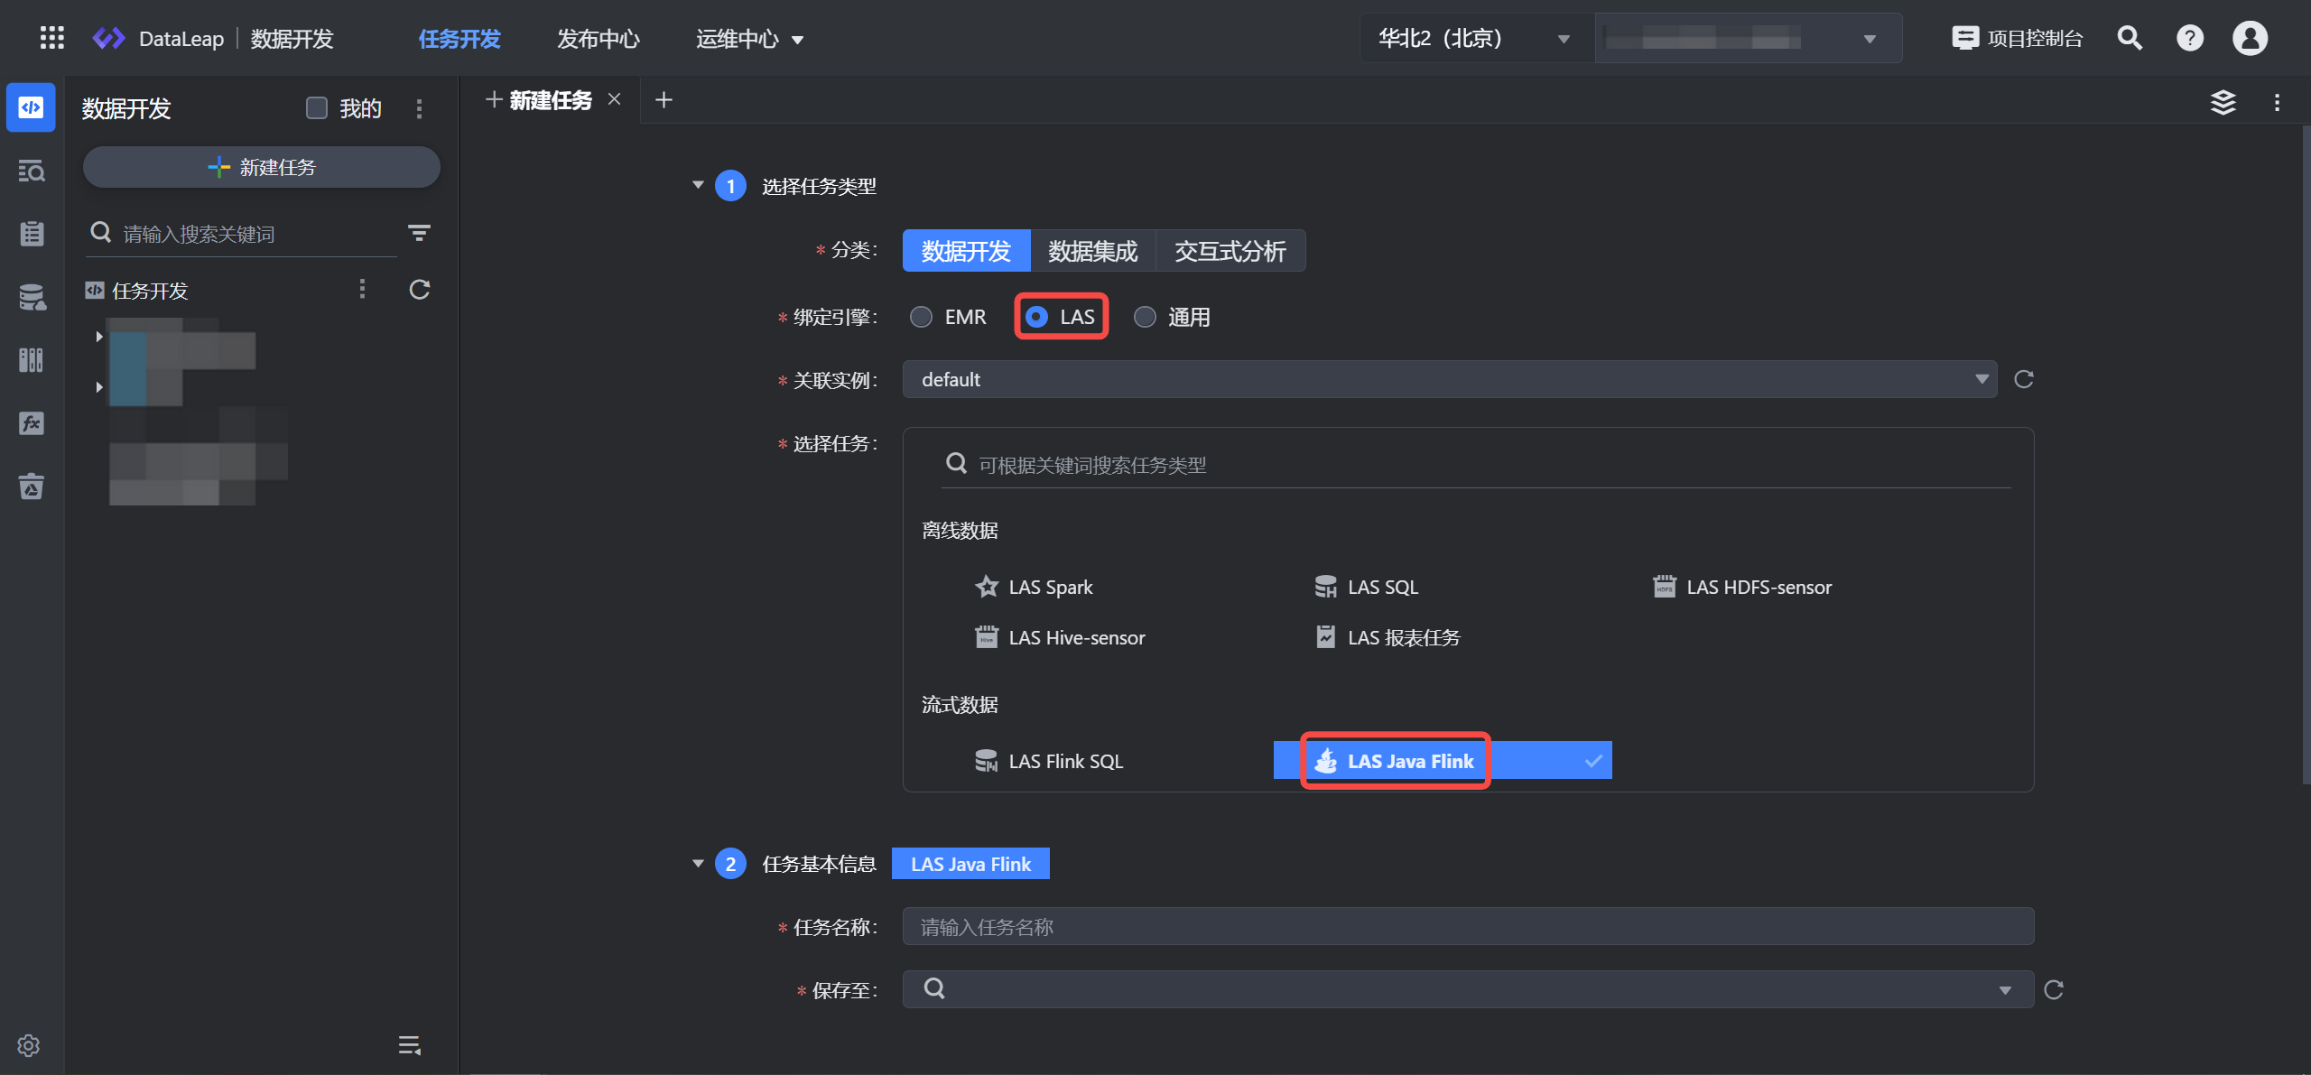Open the tab bar more options kebab
Viewport: 2311px width, 1075px height.
point(2277,102)
